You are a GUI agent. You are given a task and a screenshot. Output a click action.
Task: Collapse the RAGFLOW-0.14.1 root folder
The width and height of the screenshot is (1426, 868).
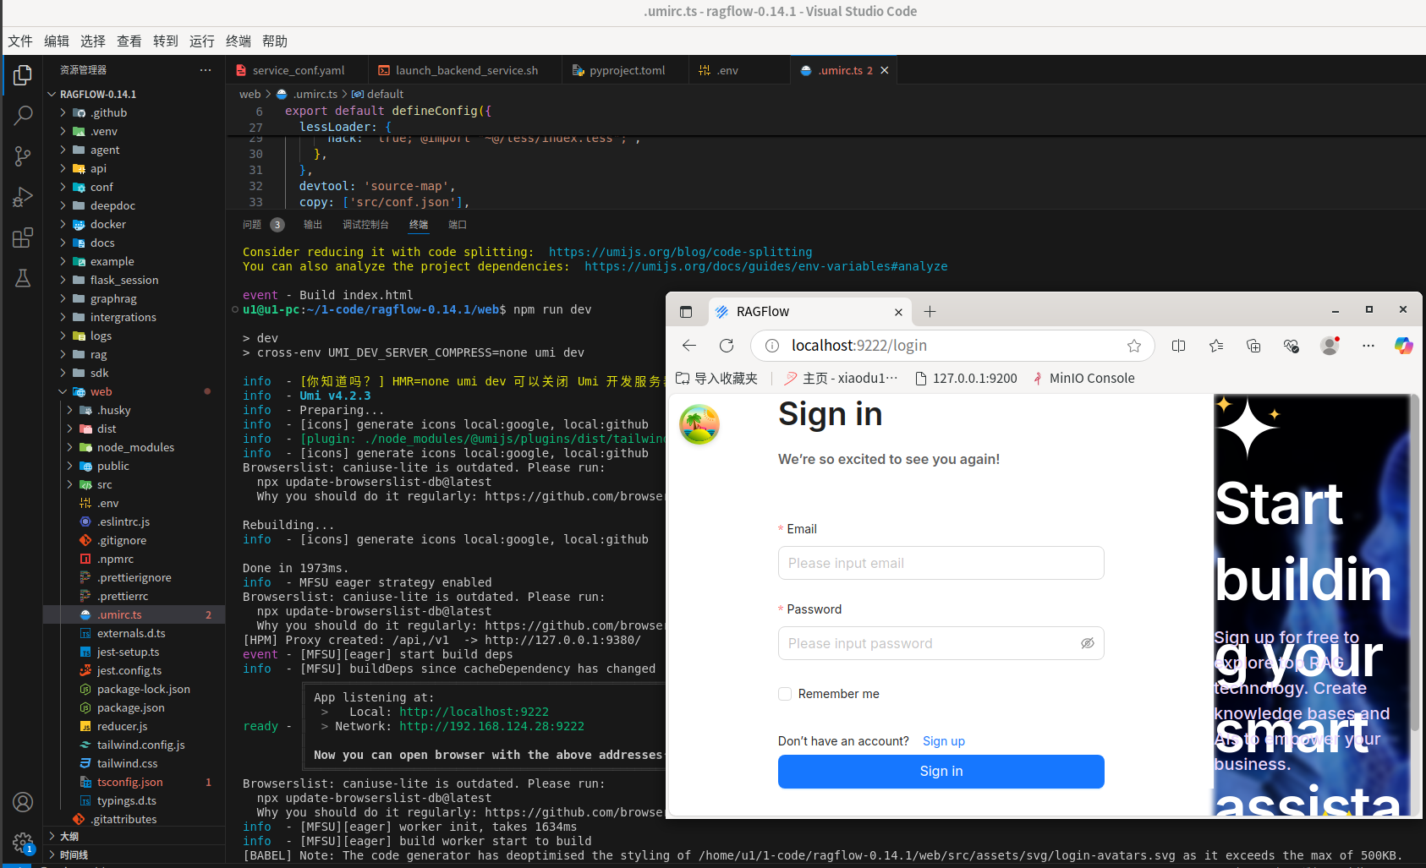(x=52, y=94)
